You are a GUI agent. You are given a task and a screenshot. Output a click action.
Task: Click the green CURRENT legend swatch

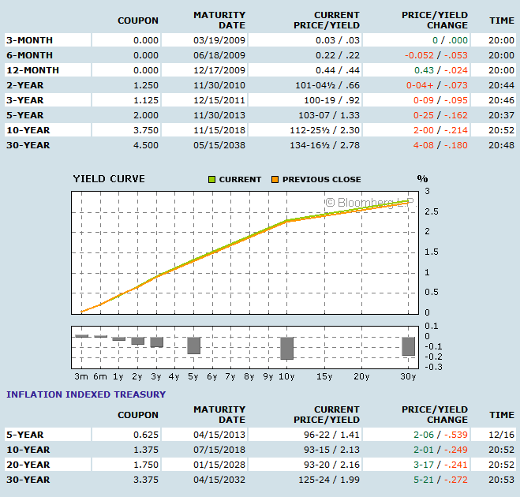pyautogui.click(x=211, y=179)
